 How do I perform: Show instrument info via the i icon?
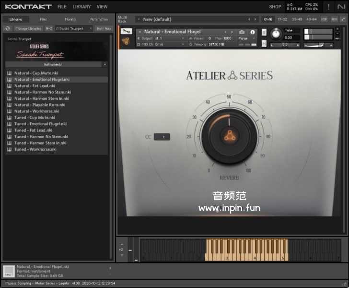tap(252, 32)
